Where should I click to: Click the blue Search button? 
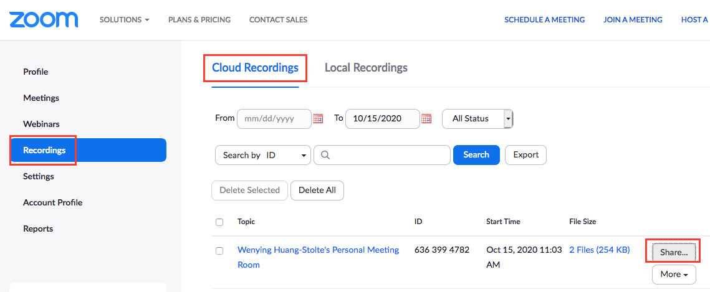point(476,155)
